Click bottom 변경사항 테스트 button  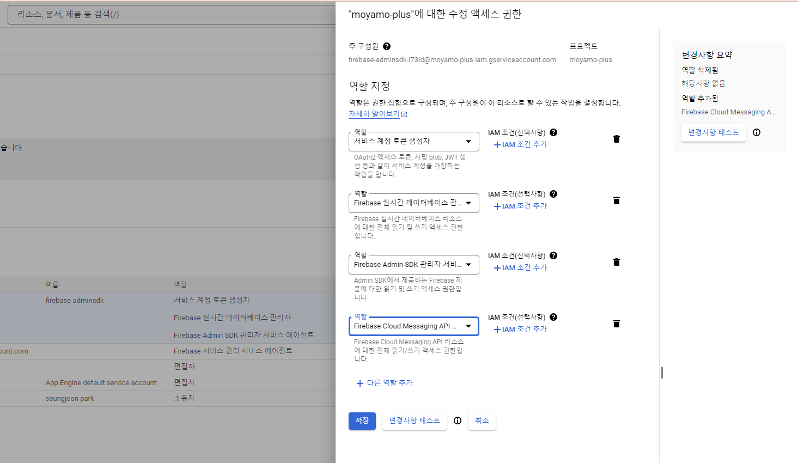pyautogui.click(x=415, y=421)
